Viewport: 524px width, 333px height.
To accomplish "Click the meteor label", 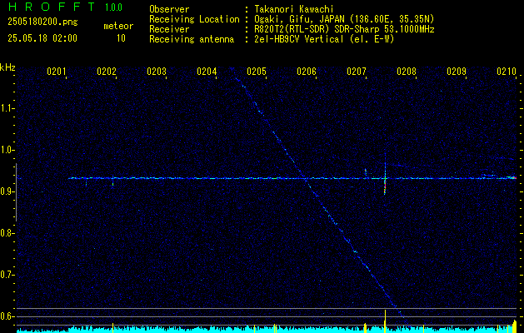I will tap(118, 26).
